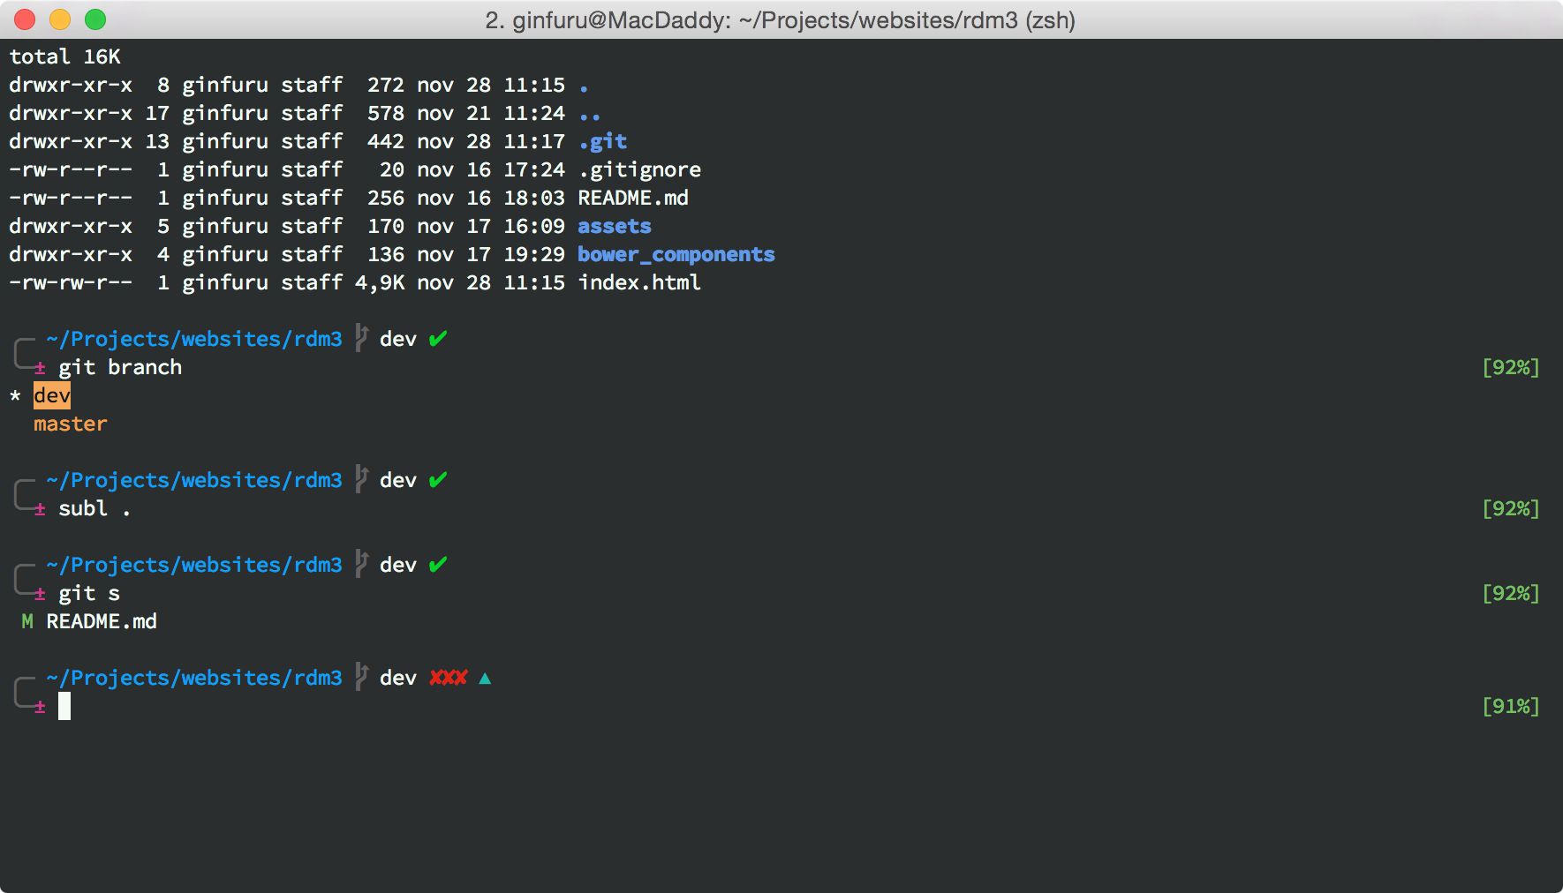This screenshot has height=893, width=1563.
Task: Click the assets directory name
Action: click(614, 227)
